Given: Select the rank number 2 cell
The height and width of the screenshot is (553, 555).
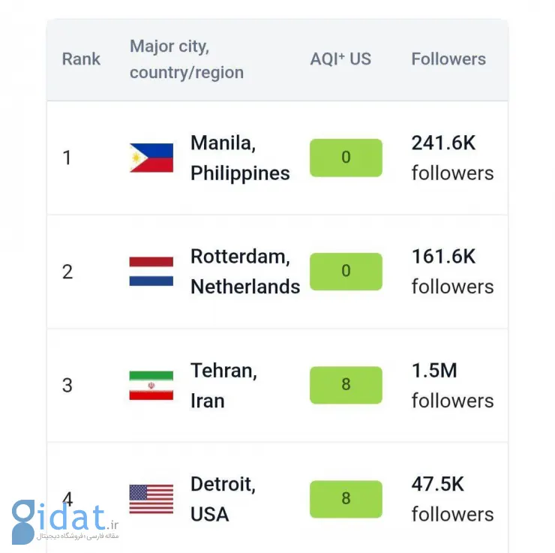Looking at the screenshot, I should 67,272.
